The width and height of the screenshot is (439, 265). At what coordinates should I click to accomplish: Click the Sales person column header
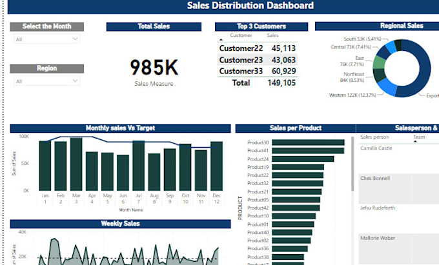tap(374, 137)
